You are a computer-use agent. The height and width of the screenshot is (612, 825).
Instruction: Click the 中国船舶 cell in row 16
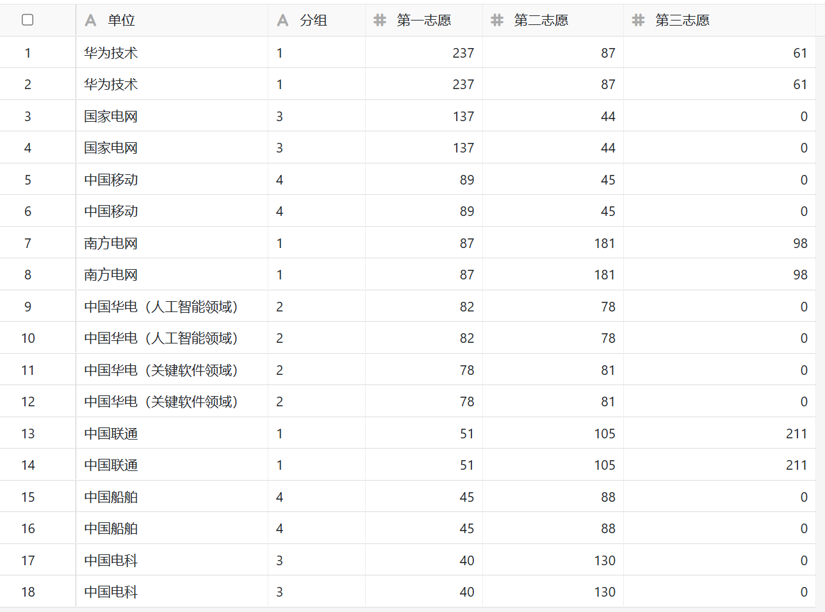coord(111,529)
